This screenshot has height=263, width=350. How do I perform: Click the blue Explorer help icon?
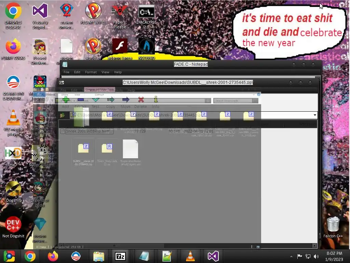[259, 95]
